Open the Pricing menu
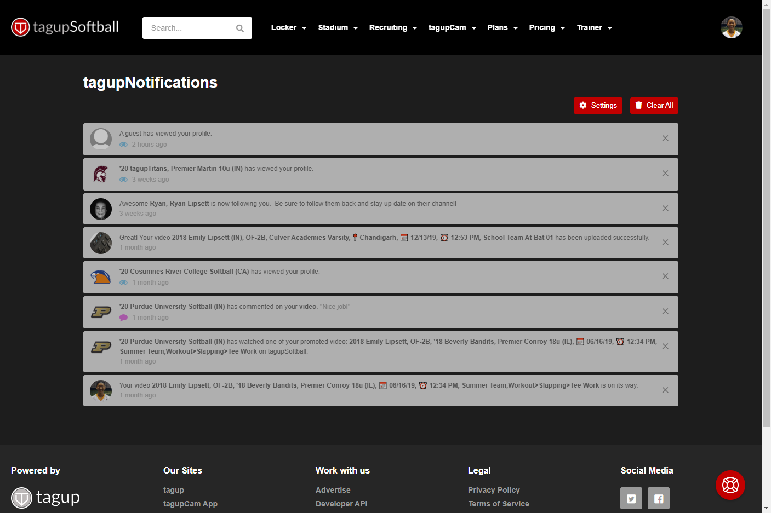The image size is (771, 513). (x=547, y=28)
